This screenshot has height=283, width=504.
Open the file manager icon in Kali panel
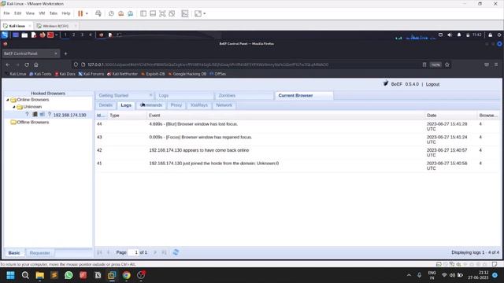[x=24, y=35]
